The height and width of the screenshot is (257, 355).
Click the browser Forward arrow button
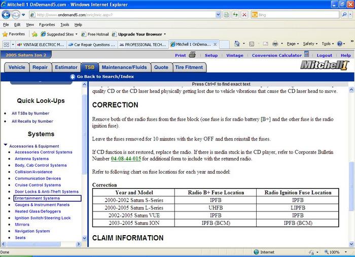point(15,15)
